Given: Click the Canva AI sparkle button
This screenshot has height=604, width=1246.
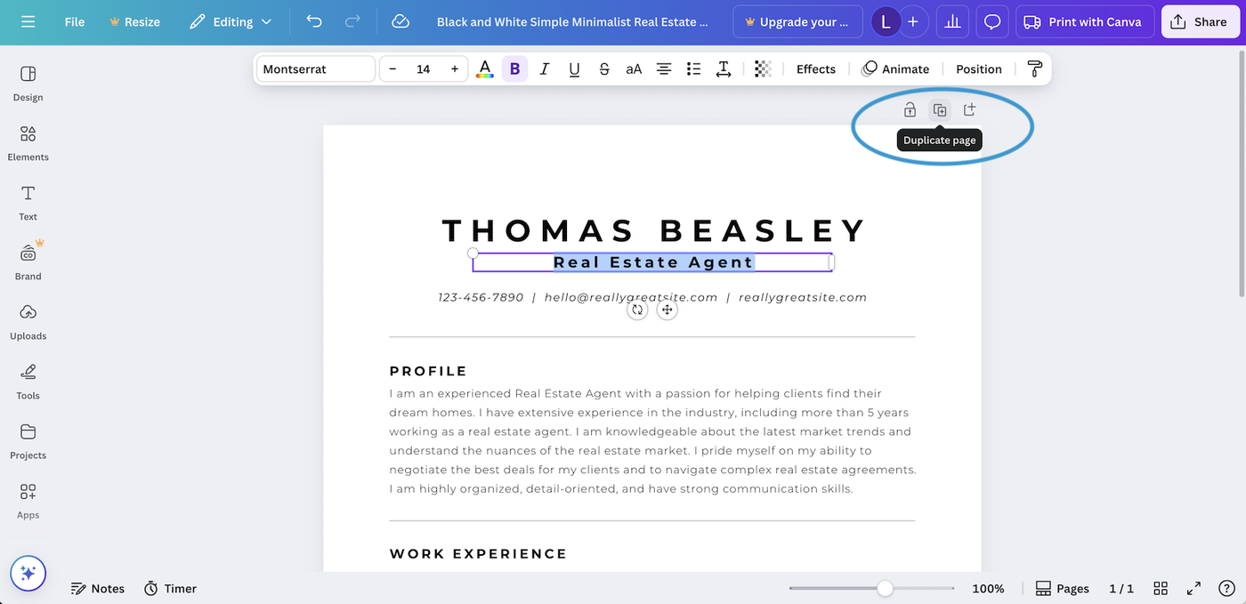Looking at the screenshot, I should tap(28, 574).
